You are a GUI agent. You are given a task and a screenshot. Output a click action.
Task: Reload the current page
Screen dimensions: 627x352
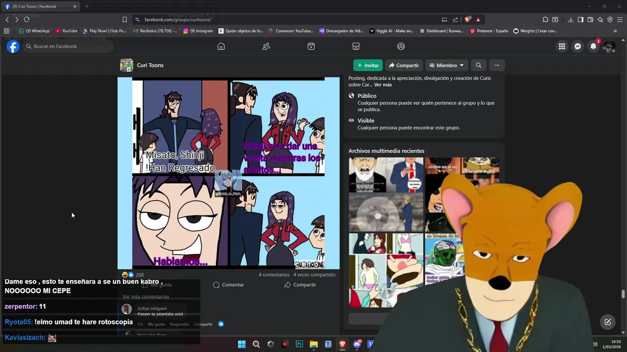tap(26, 20)
